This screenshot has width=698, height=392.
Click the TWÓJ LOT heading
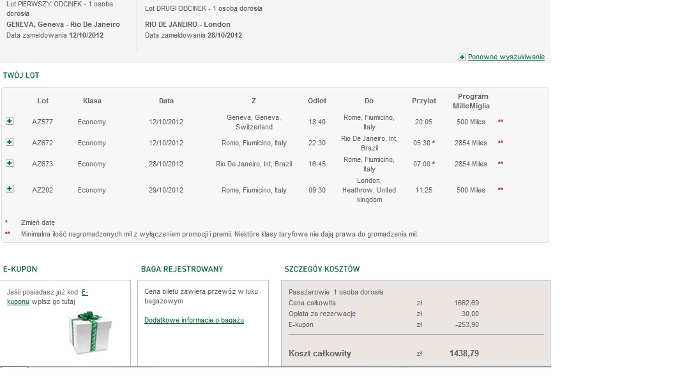21,75
